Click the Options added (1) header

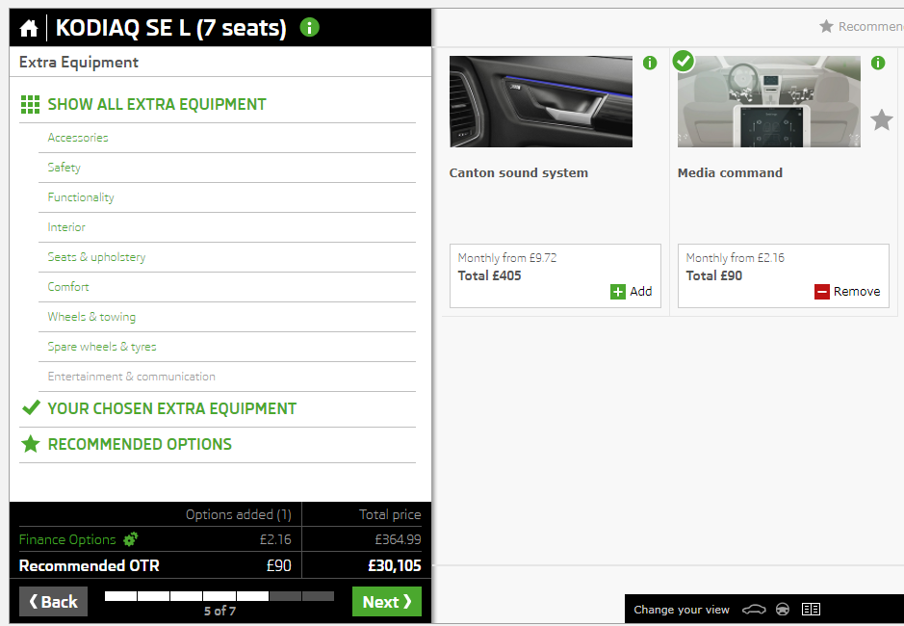coord(239,514)
